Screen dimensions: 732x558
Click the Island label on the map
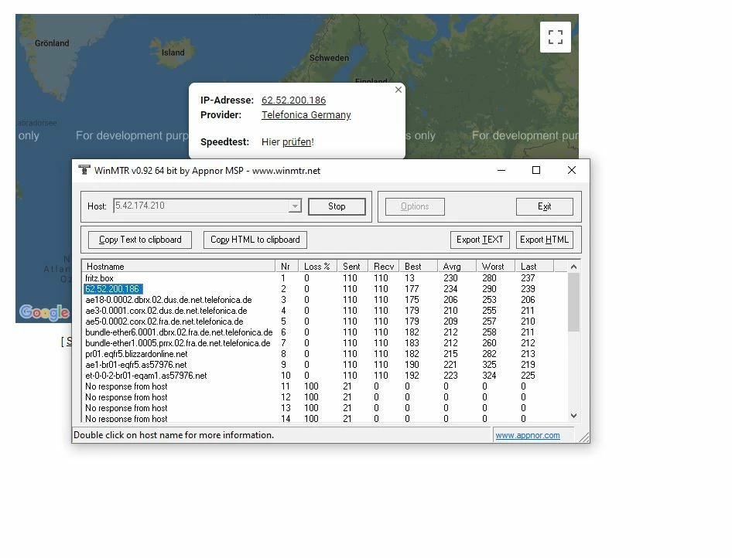click(173, 53)
